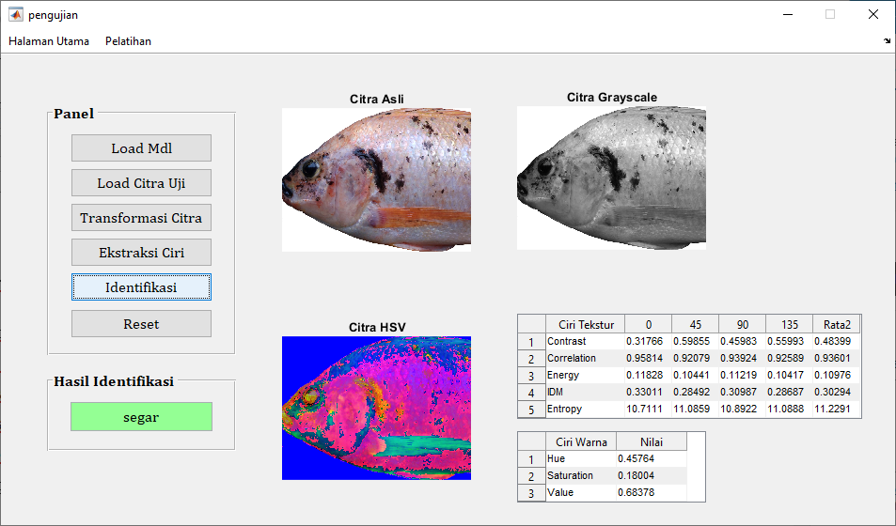Click the Citra HSV fish image
896x526 pixels.
tap(376, 409)
